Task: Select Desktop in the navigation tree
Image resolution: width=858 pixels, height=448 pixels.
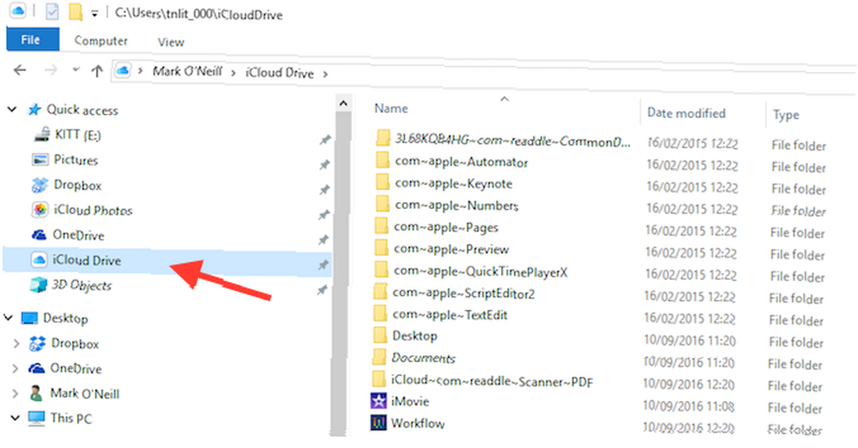Action: [65, 318]
